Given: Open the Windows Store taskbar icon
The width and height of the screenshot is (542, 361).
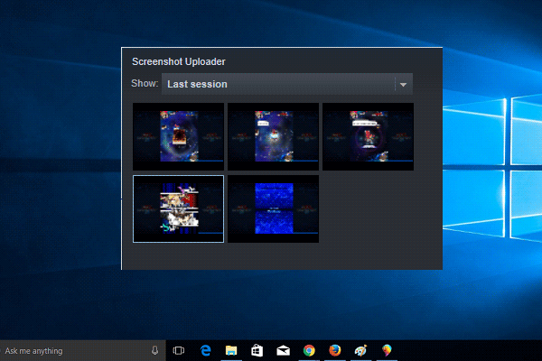Looking at the screenshot, I should coord(257,350).
